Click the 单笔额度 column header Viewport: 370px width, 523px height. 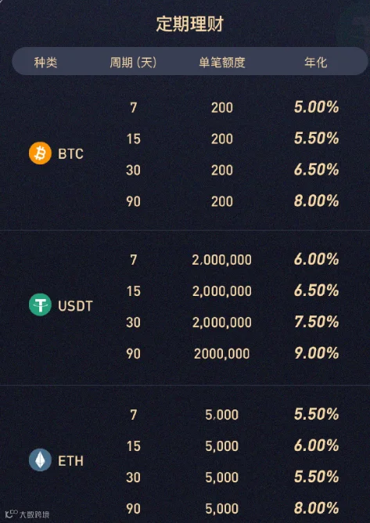click(x=222, y=63)
